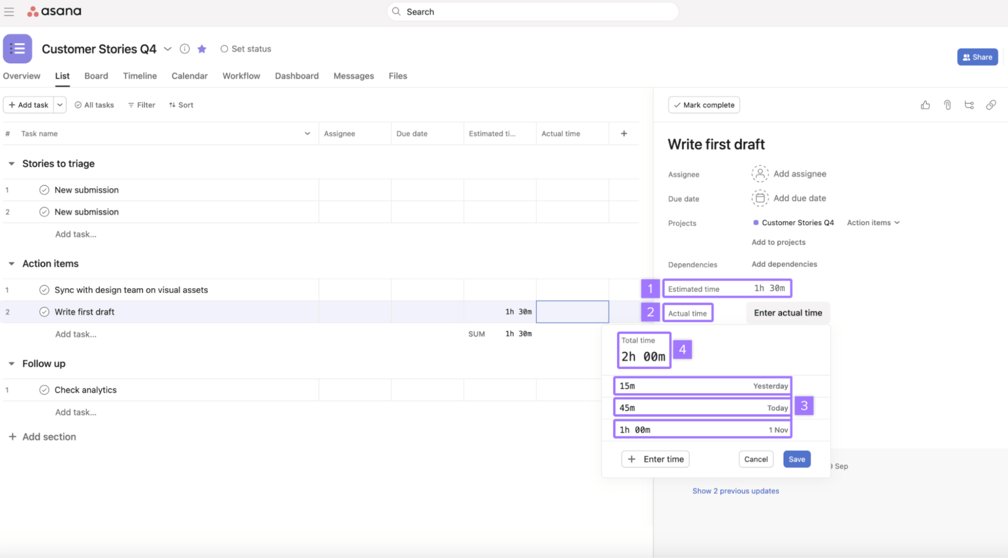Copy task link with the chain icon

click(991, 104)
